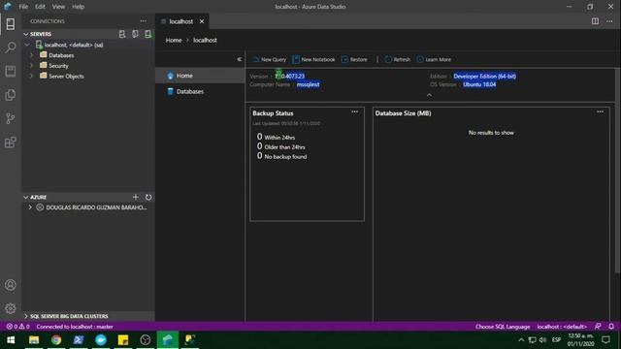The width and height of the screenshot is (621, 349).
Task: Open the Notebooks view in activity bar
Action: point(11,71)
